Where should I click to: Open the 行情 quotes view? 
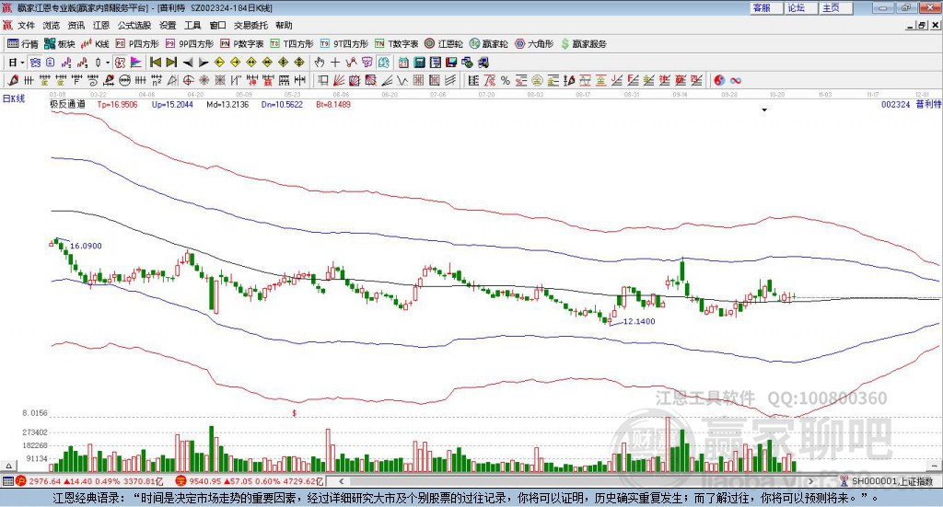pos(22,44)
